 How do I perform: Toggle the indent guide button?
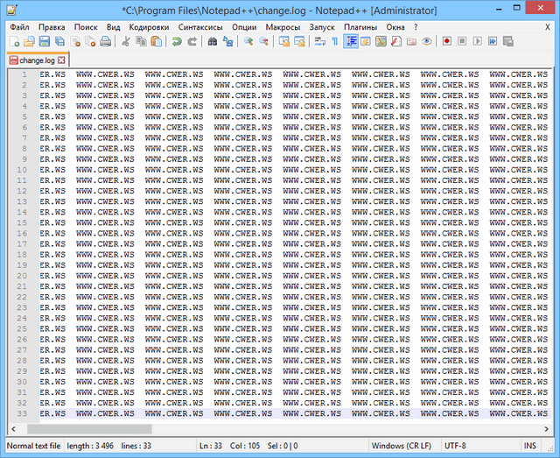[351, 41]
